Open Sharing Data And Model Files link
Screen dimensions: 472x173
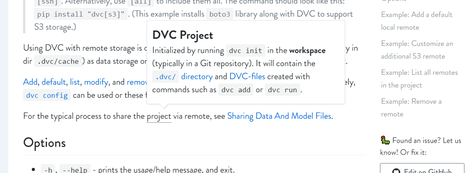pos(279,116)
